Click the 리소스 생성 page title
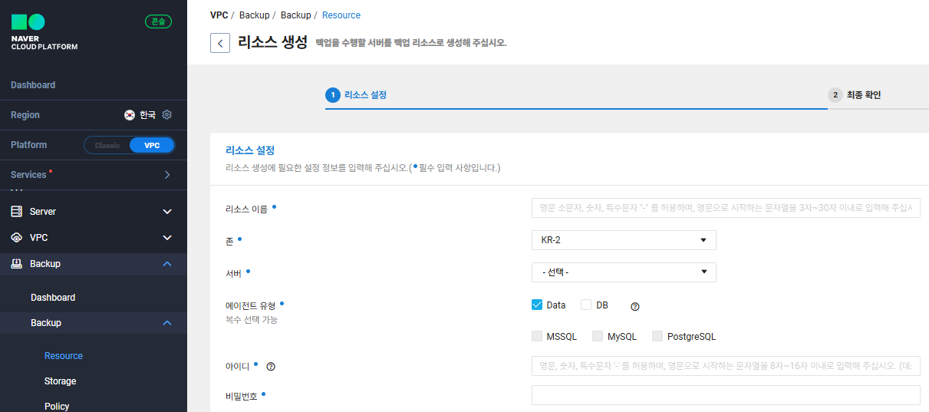929x412 pixels. click(273, 42)
